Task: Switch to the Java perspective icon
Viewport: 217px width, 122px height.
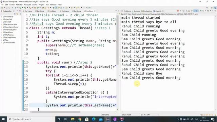Action: point(215,7)
